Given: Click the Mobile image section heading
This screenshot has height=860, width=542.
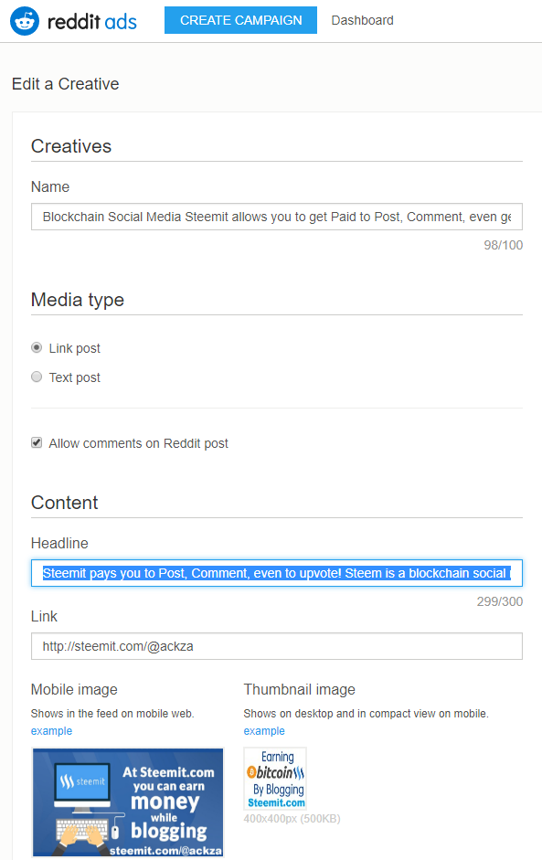Looking at the screenshot, I should click(x=74, y=689).
